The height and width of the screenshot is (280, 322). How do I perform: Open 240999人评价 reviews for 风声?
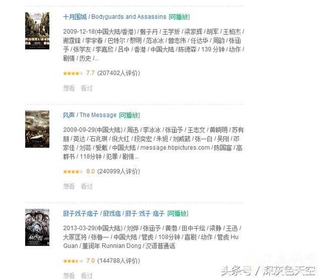click(x=119, y=171)
